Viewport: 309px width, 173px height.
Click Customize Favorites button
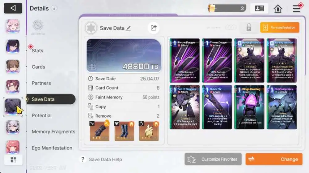coord(213,159)
